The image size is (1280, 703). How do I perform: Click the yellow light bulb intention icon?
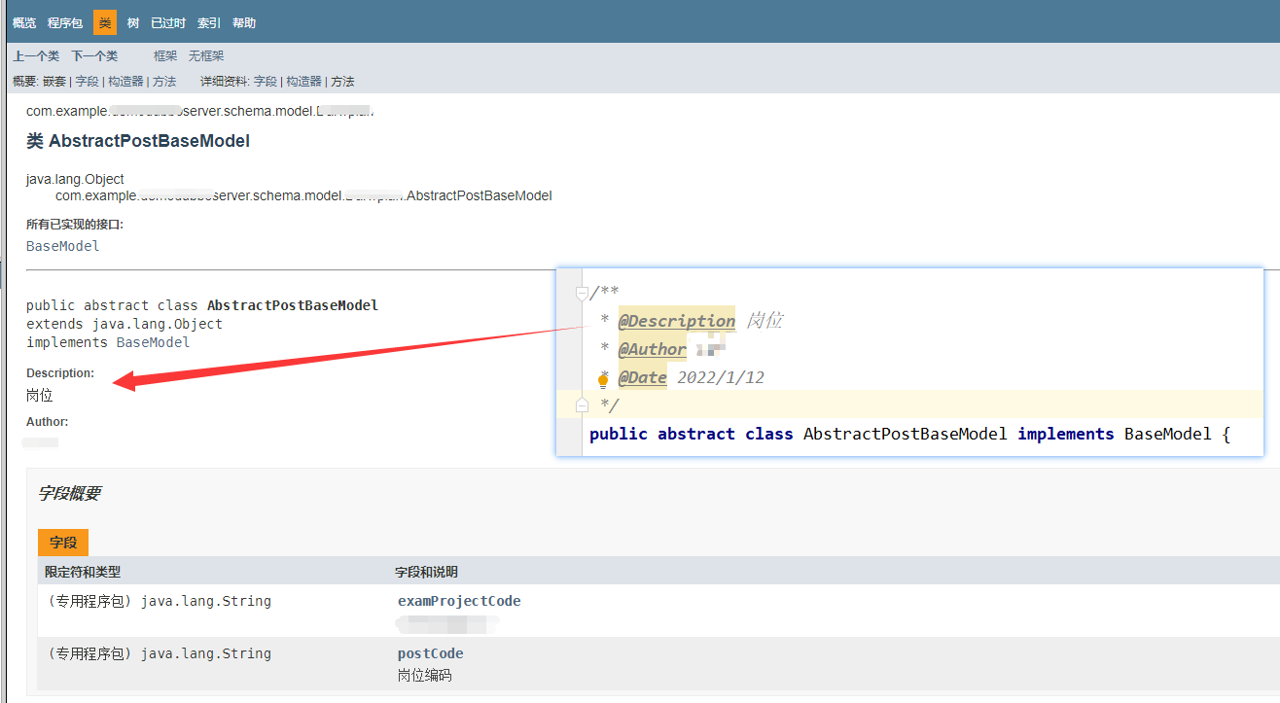coord(603,379)
